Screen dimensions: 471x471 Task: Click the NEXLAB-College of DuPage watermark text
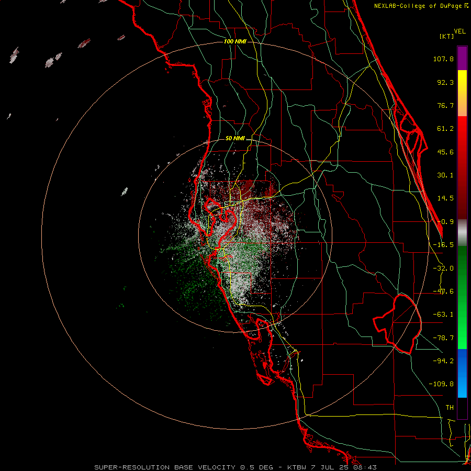[x=421, y=6]
